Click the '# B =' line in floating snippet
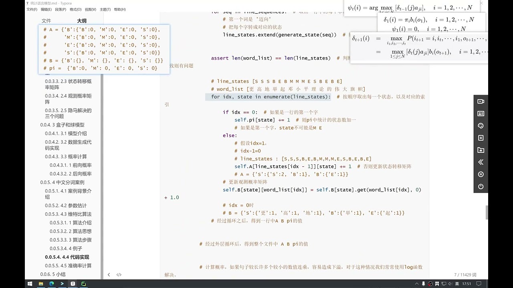Viewport: 513px width, 288px height. tap(103, 61)
